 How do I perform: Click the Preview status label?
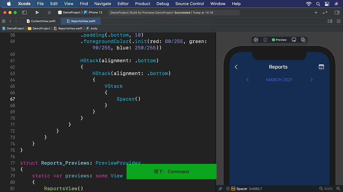click(x=279, y=40)
